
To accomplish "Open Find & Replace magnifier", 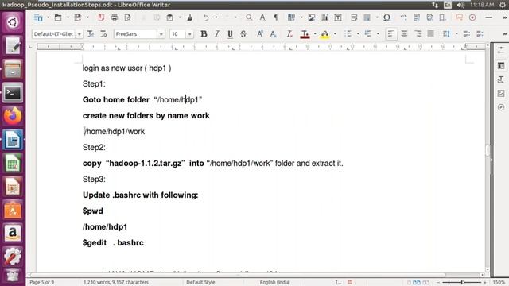I will tap(249, 17).
